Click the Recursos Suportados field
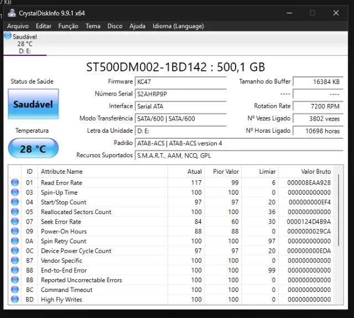The image size is (354, 318). 239,155
